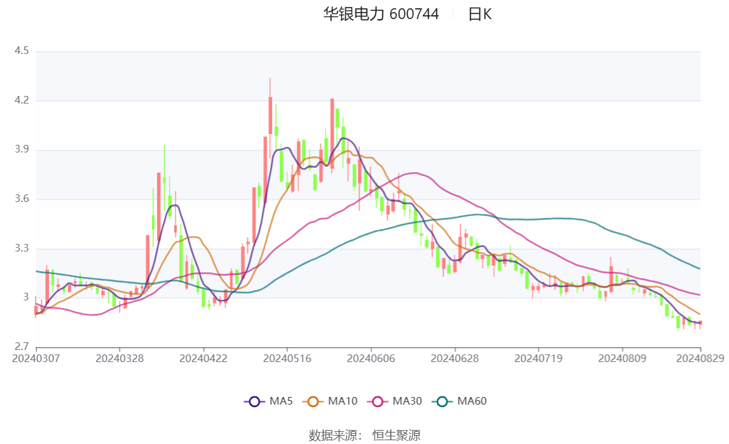The image size is (729, 444).
Task: Click the 20240628 date label
Action: tap(454, 358)
